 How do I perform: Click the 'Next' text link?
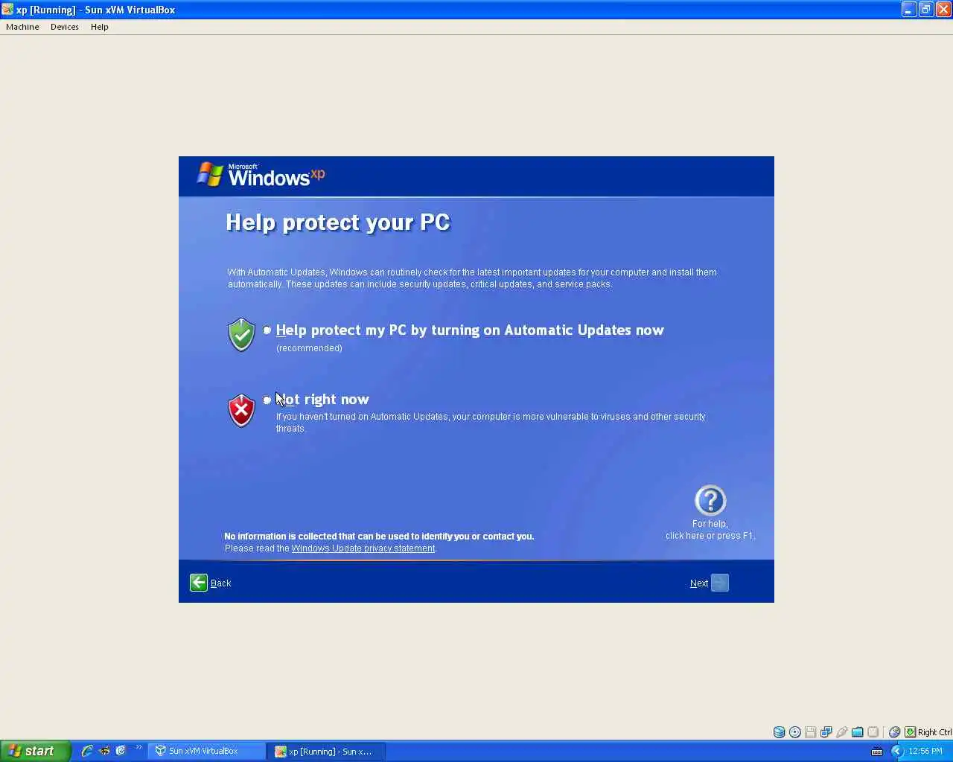pos(699,583)
